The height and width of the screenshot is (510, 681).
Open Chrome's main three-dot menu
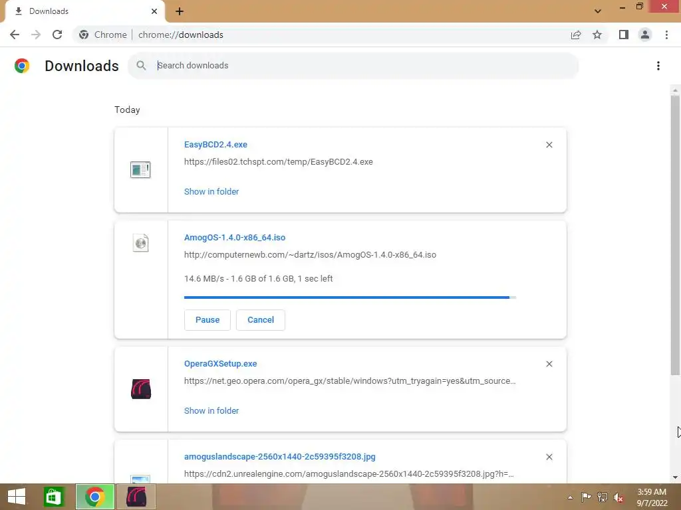pyautogui.click(x=666, y=35)
